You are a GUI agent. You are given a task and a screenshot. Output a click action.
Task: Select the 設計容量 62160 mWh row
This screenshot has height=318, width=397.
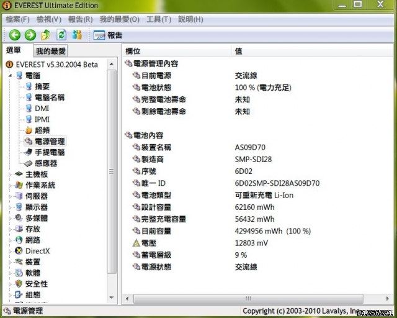258,207
